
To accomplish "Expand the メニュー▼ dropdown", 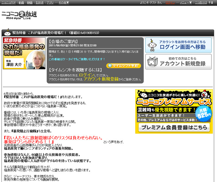I will (x=186, y=3).
